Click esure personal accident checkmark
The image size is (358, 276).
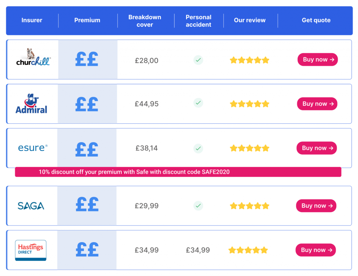coord(198,148)
